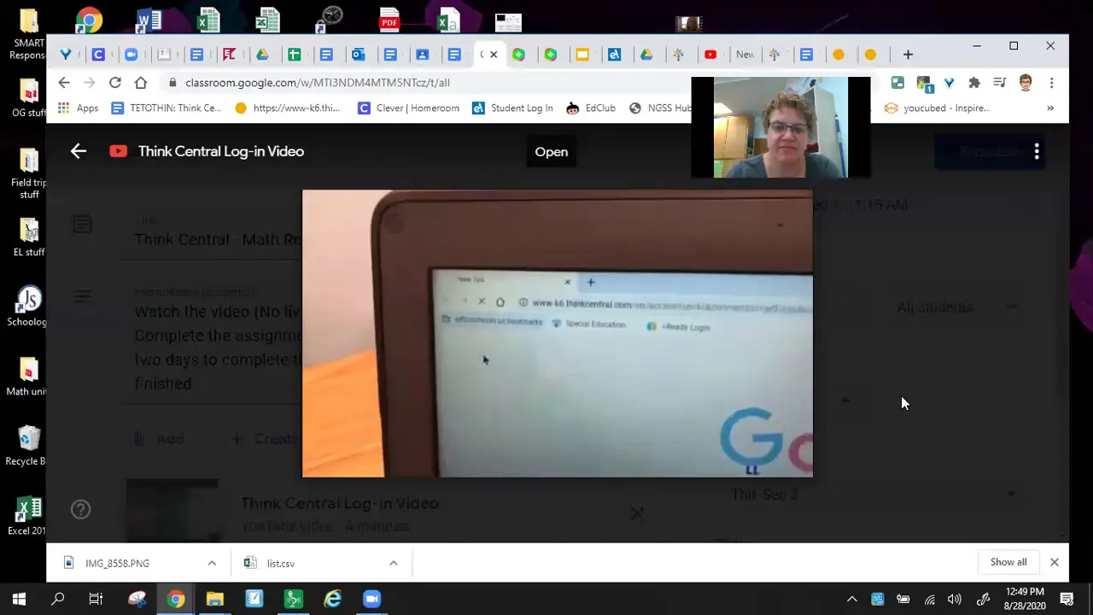Open the media control icon in Chrome toolbar
The image size is (1093, 615).
click(x=1000, y=83)
